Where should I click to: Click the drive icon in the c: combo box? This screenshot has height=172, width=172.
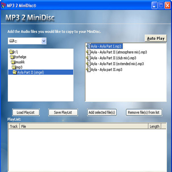tap(12, 41)
